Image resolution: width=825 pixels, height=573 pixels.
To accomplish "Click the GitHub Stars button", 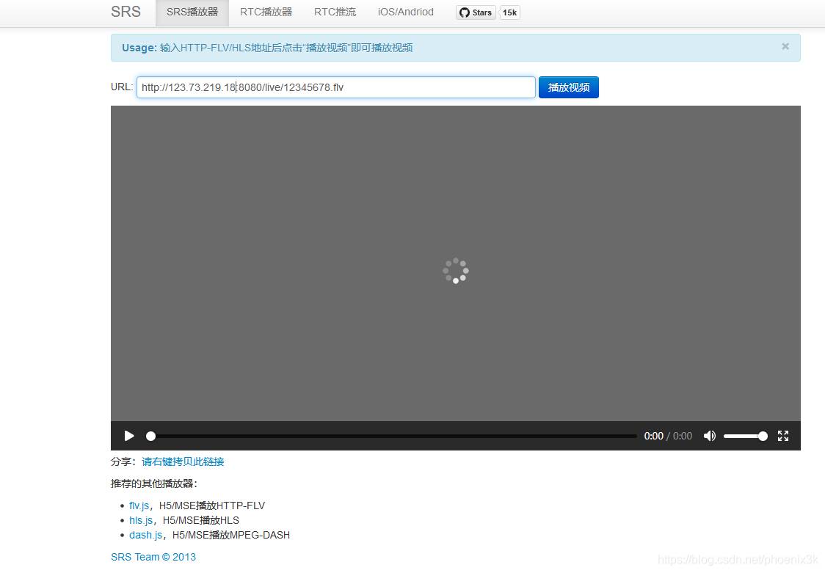I will 476,12.
